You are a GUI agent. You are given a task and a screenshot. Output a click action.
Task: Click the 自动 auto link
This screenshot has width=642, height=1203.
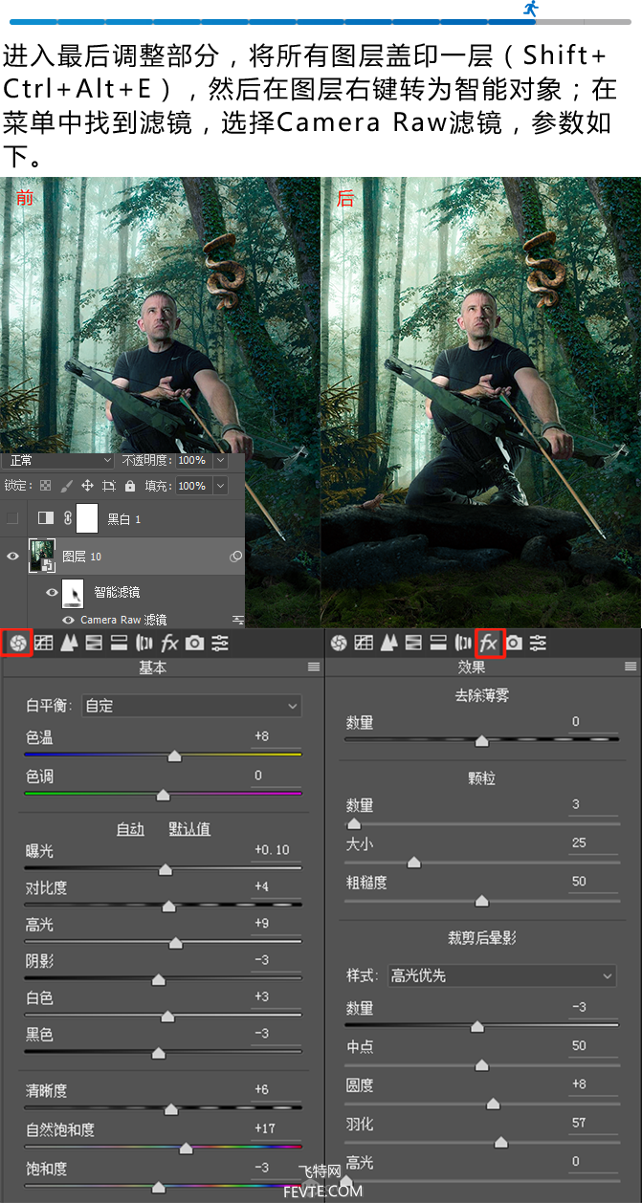pyautogui.click(x=130, y=829)
